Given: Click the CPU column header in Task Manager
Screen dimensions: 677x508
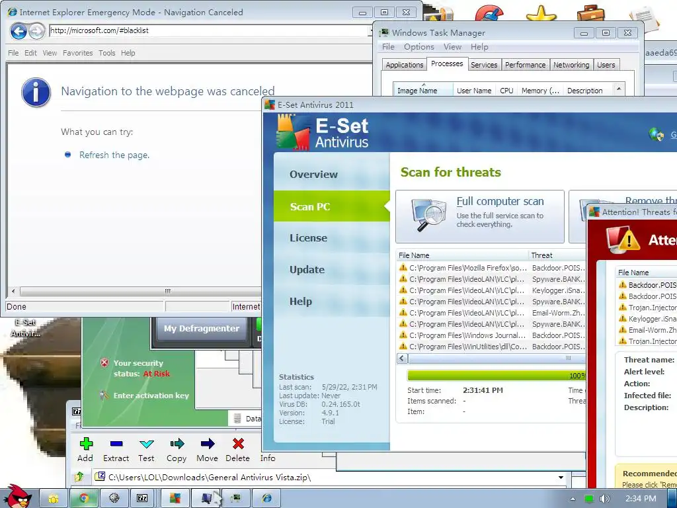Looking at the screenshot, I should click(x=506, y=91).
